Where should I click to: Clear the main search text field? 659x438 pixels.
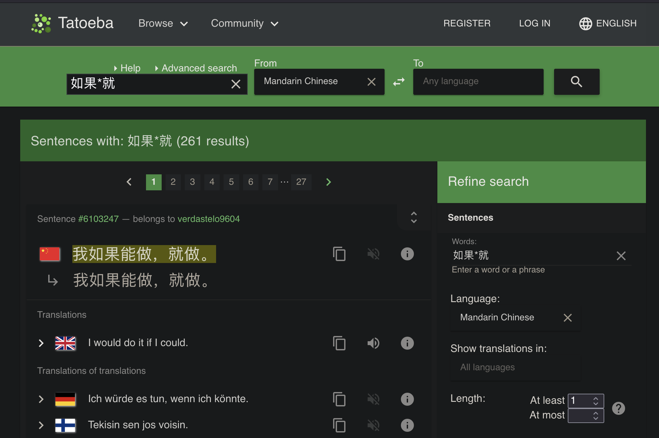[x=236, y=84]
